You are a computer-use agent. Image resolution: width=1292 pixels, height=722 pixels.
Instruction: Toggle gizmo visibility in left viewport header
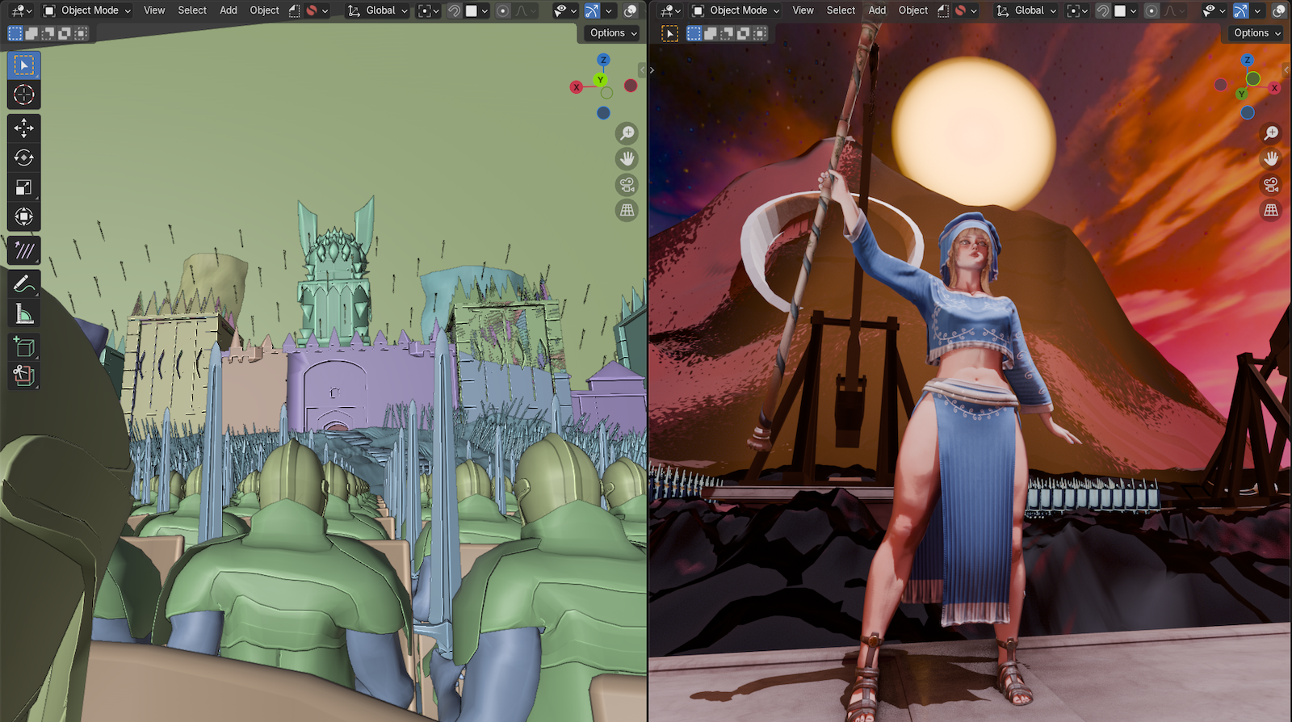(x=592, y=10)
